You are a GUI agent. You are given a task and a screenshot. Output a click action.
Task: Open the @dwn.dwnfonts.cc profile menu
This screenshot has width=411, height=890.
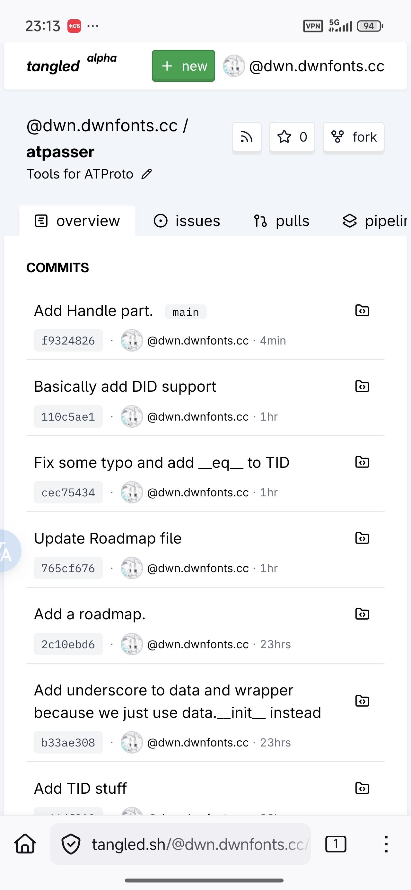pos(303,65)
